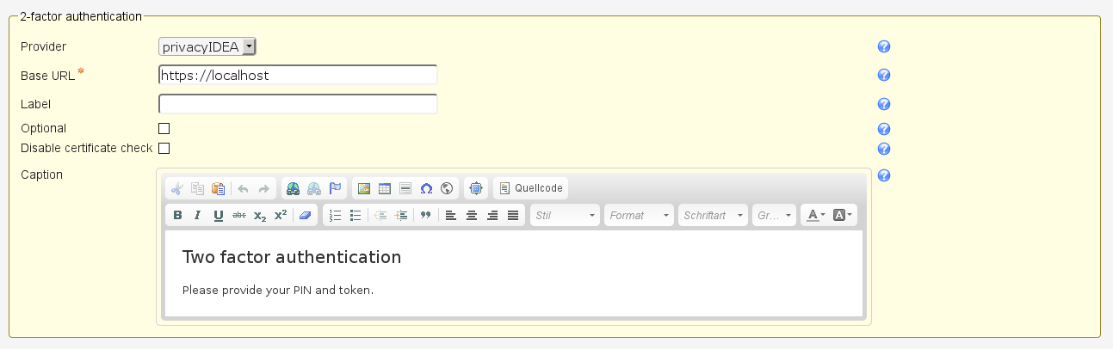Viewport: 1113px width, 349px height.
Task: Click the Quellcode source button
Action: pyautogui.click(x=531, y=188)
